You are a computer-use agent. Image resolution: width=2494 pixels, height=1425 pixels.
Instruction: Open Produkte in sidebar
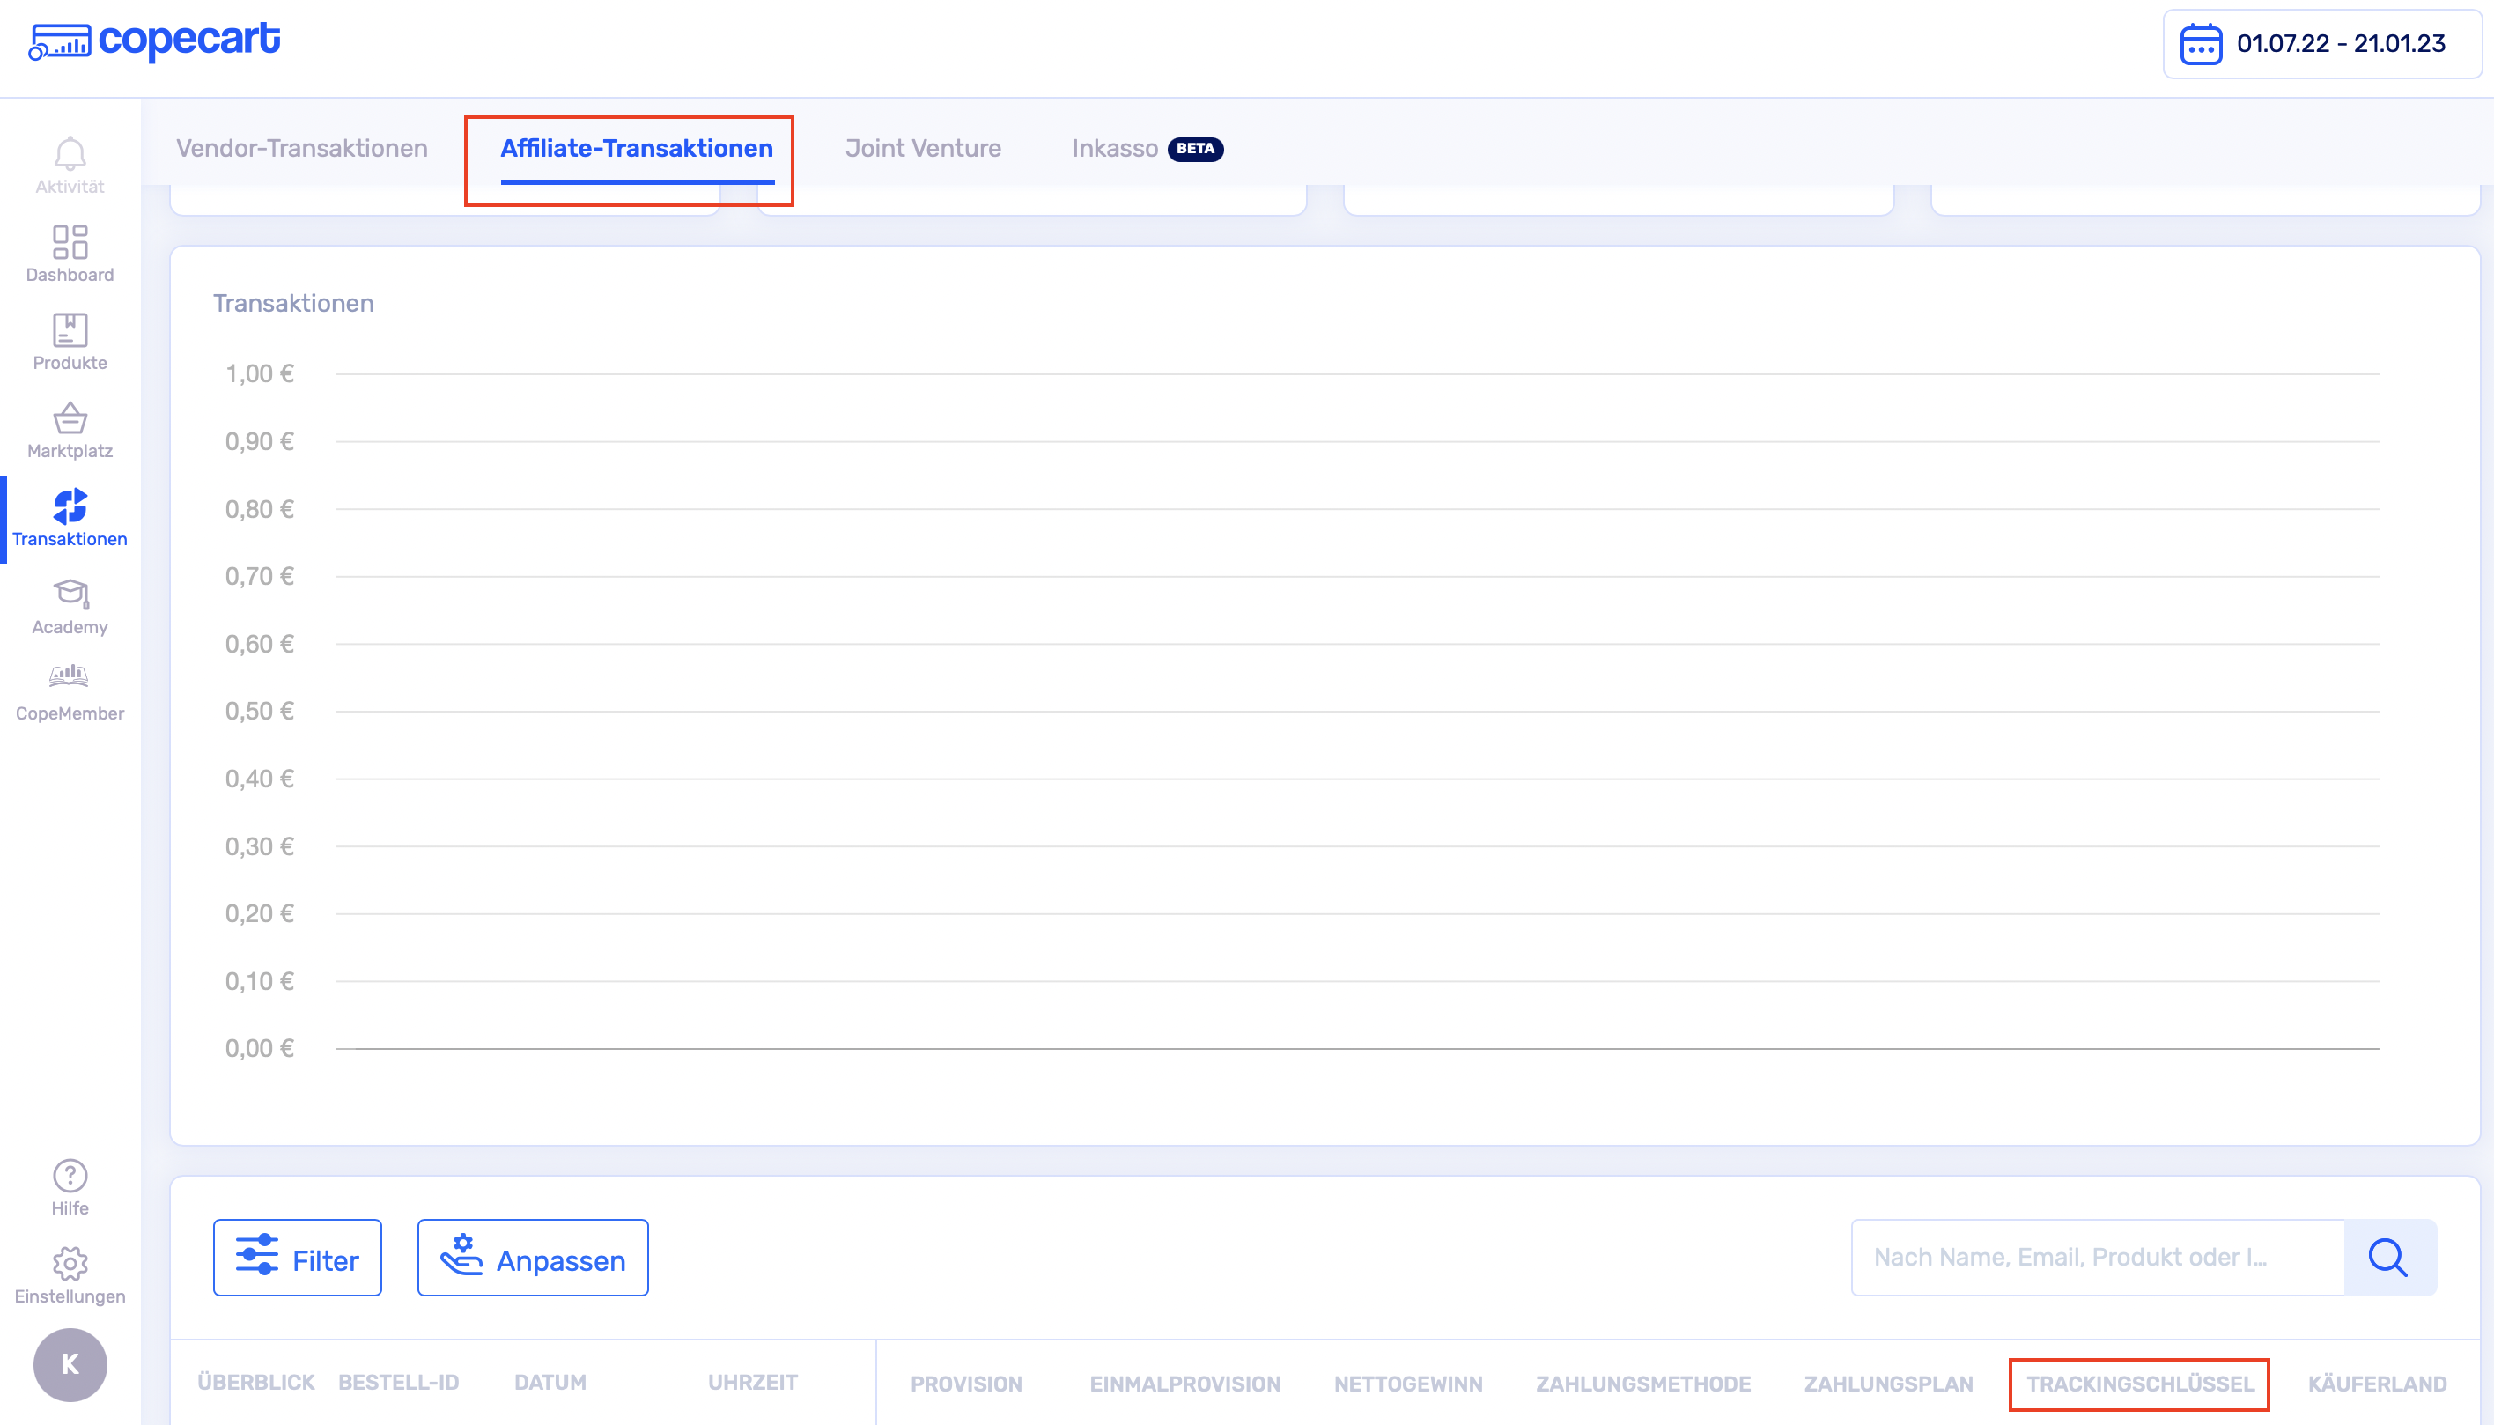[x=70, y=342]
